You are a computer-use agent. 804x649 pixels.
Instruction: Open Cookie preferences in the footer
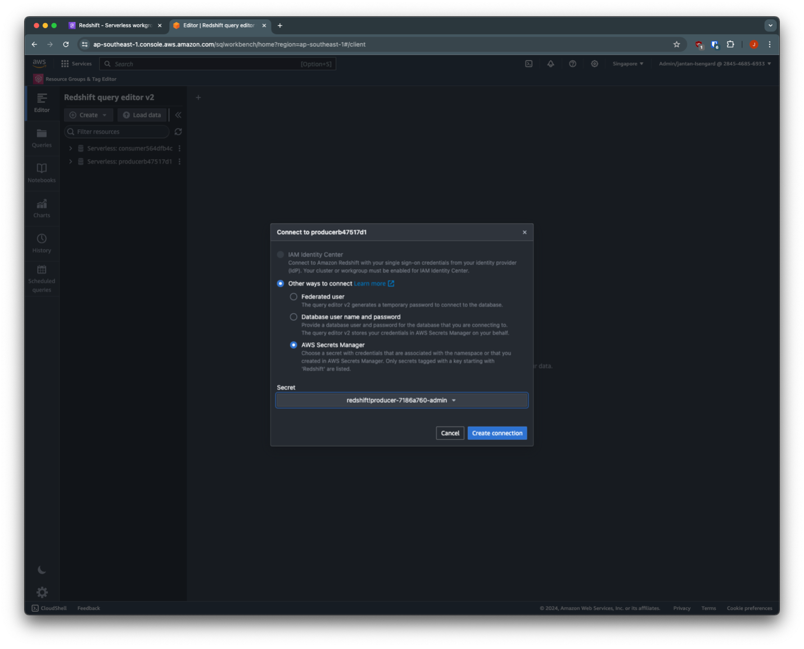point(749,608)
